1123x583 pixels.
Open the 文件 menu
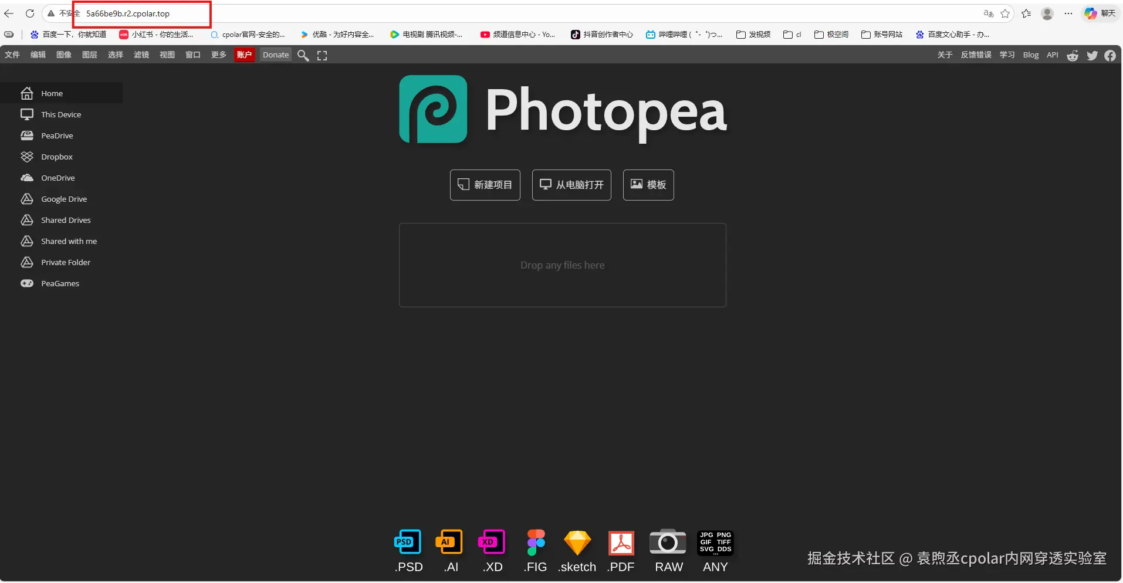click(12, 55)
